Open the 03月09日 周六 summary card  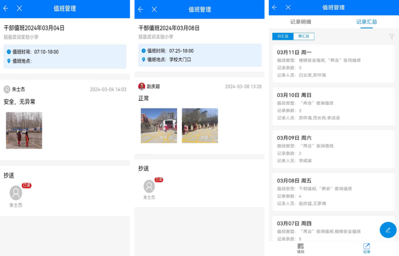click(333, 149)
